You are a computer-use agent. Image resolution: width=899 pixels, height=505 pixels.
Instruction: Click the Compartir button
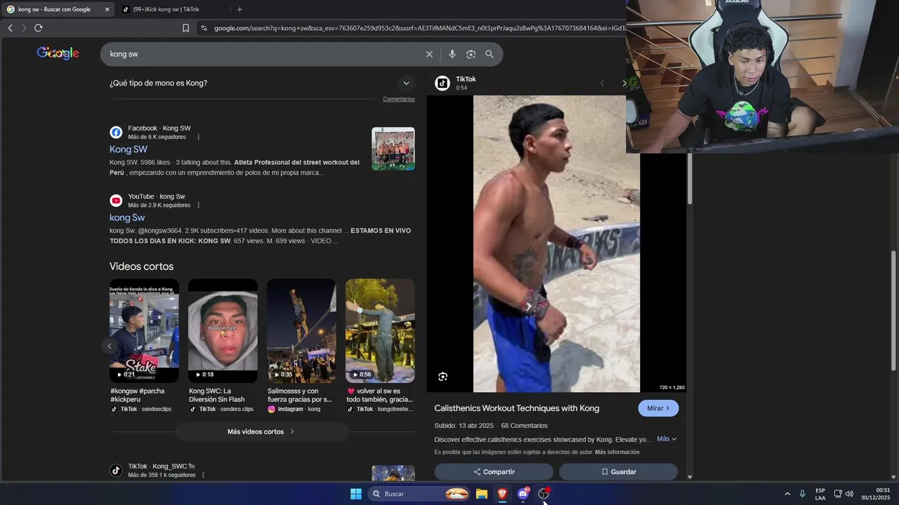pos(494,472)
